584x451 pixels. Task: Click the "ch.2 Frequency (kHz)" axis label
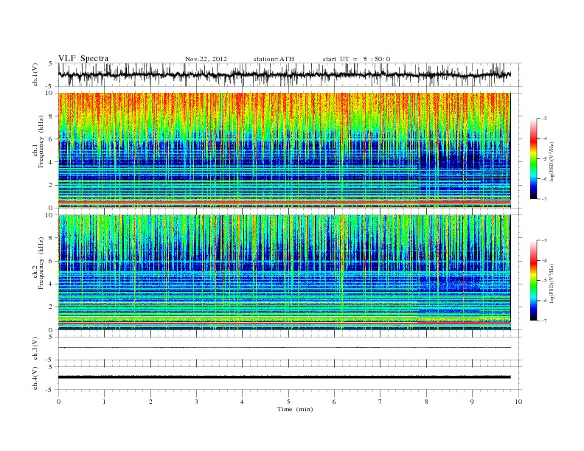coord(38,263)
